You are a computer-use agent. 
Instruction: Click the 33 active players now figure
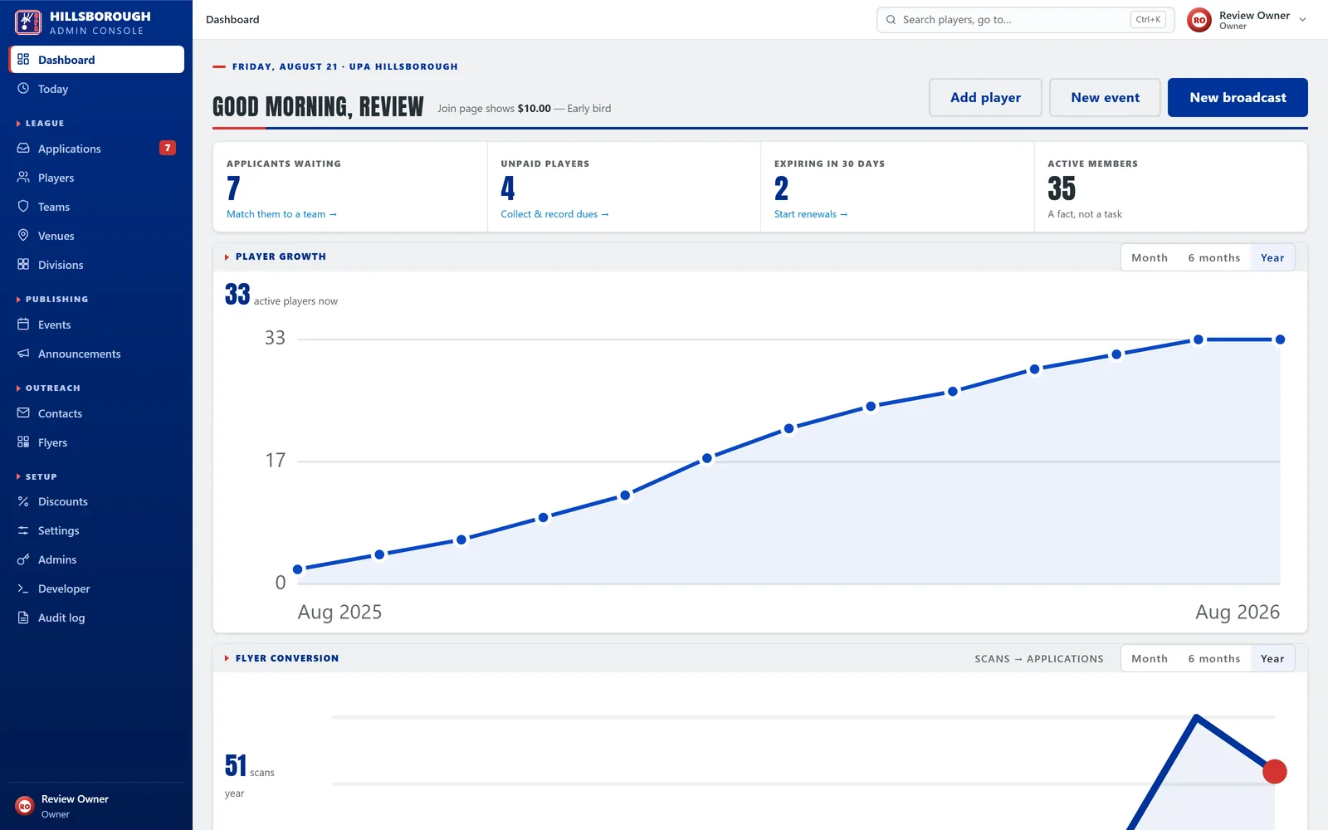pyautogui.click(x=237, y=295)
